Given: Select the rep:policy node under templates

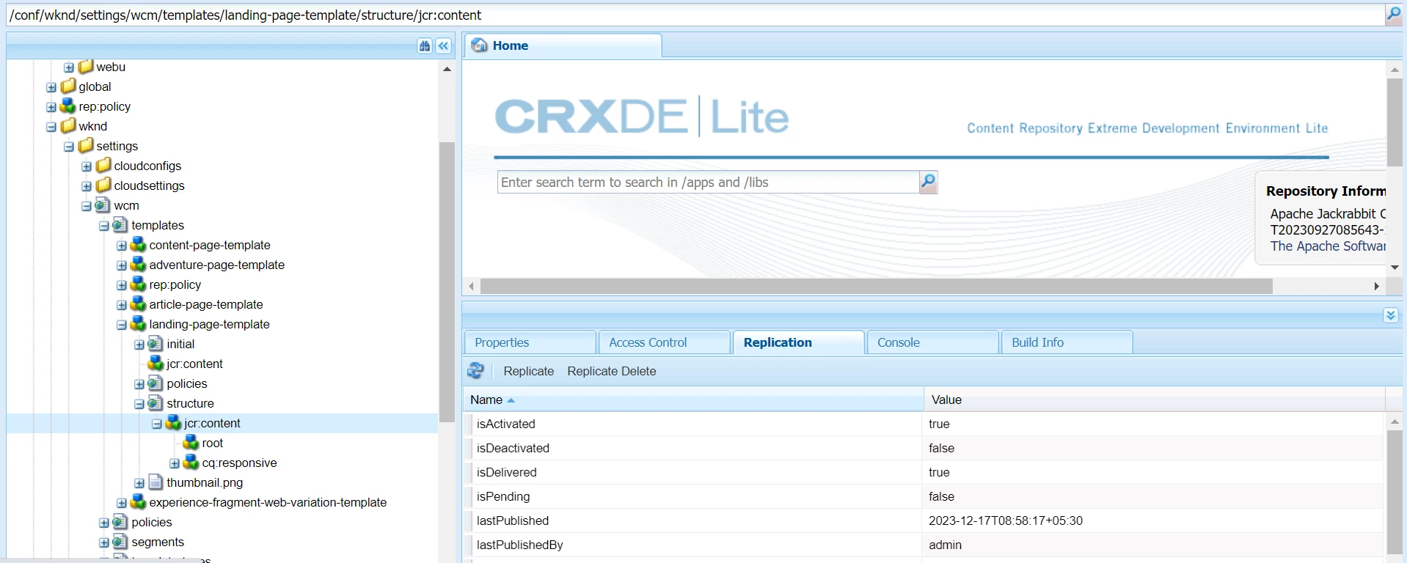Looking at the screenshot, I should 175,284.
